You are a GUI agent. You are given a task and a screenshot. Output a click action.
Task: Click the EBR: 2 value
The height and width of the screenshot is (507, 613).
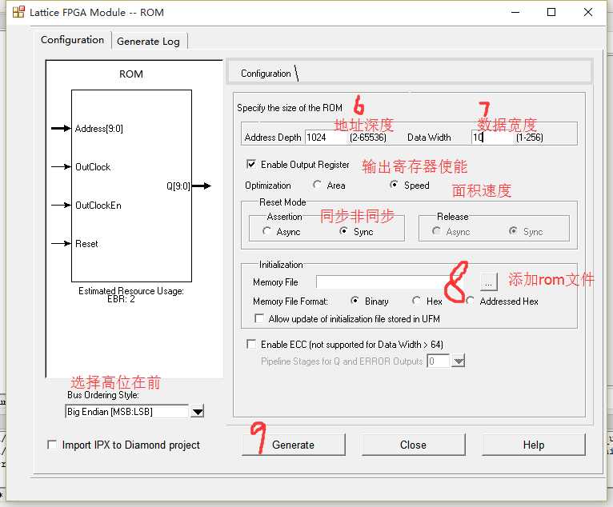pyautogui.click(x=121, y=299)
